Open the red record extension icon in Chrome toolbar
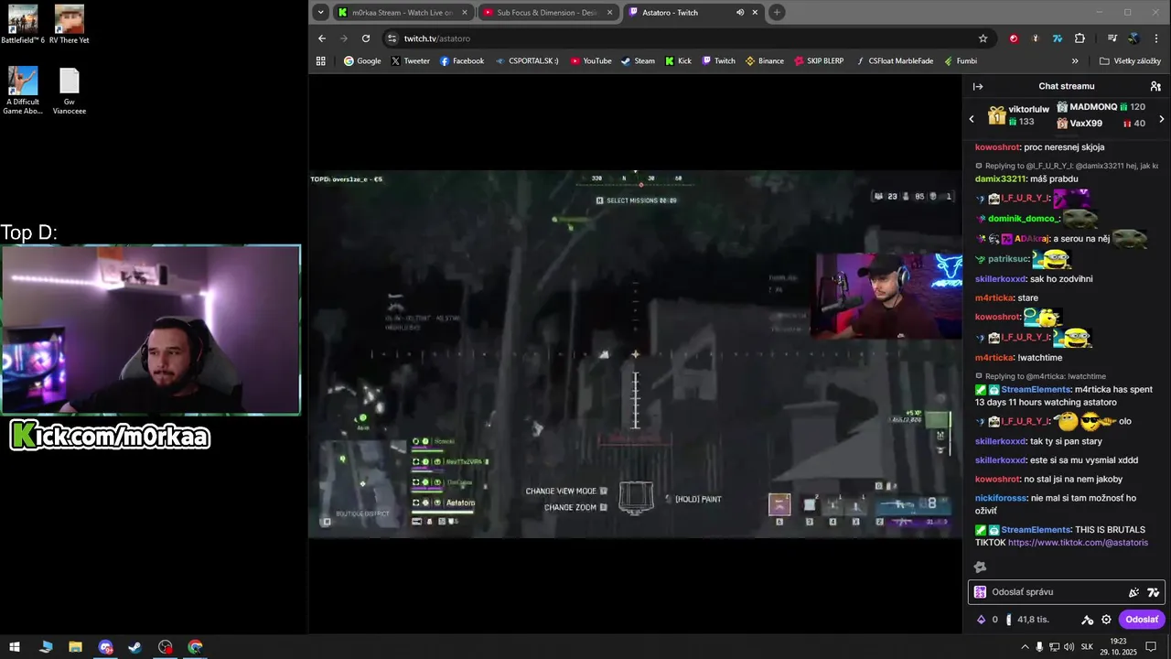Screen dimensions: 1171x659 1014,38
